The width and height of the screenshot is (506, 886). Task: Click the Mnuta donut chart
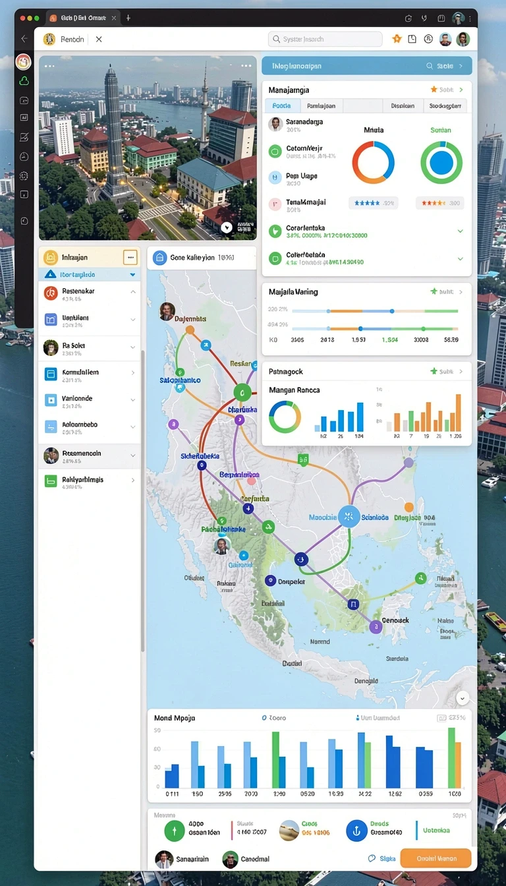click(373, 162)
